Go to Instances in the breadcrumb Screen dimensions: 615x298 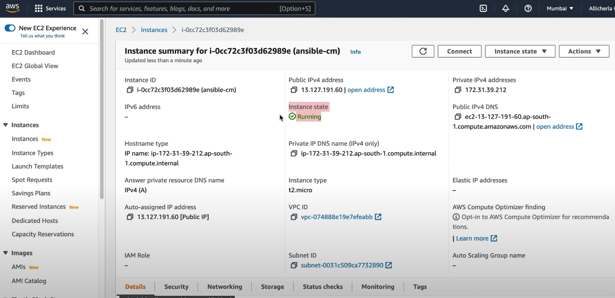point(154,30)
